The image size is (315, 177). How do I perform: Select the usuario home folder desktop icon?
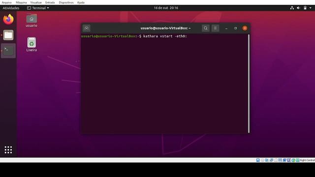click(31, 21)
